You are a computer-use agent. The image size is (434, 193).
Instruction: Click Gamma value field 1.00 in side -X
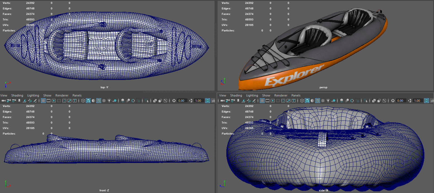pyautogui.click(x=418, y=101)
